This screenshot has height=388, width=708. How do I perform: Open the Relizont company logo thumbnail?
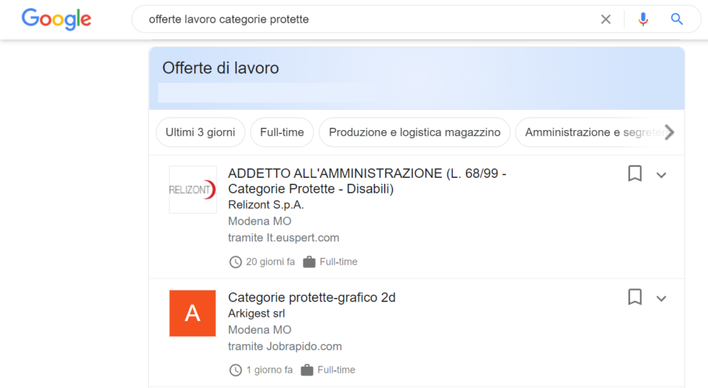coord(193,190)
